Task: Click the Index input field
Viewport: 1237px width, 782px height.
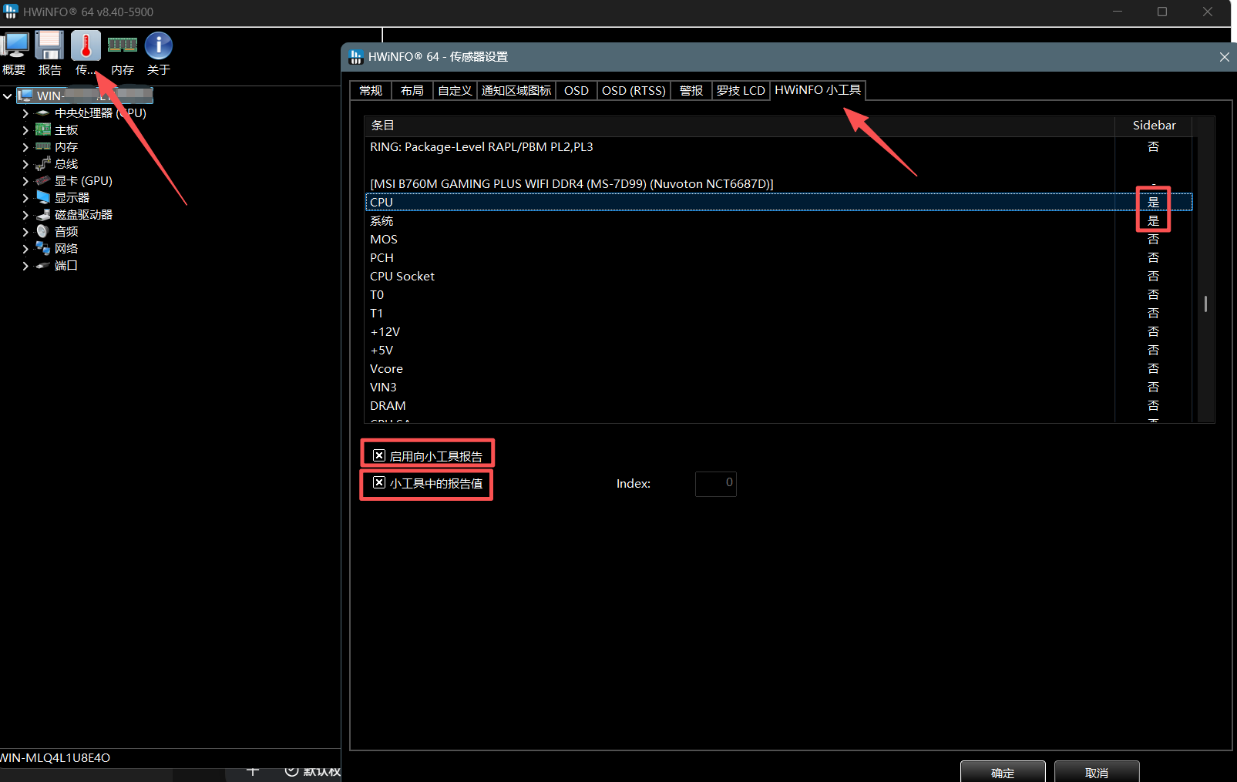Action: tap(716, 484)
